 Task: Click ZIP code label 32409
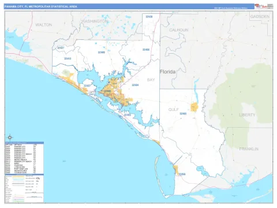[x=102, y=52]
